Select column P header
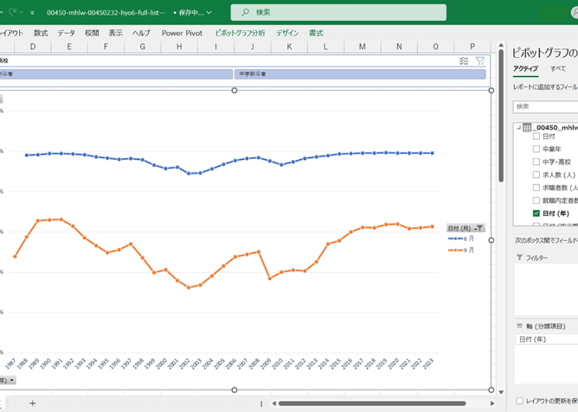The image size is (578, 412). click(x=472, y=47)
